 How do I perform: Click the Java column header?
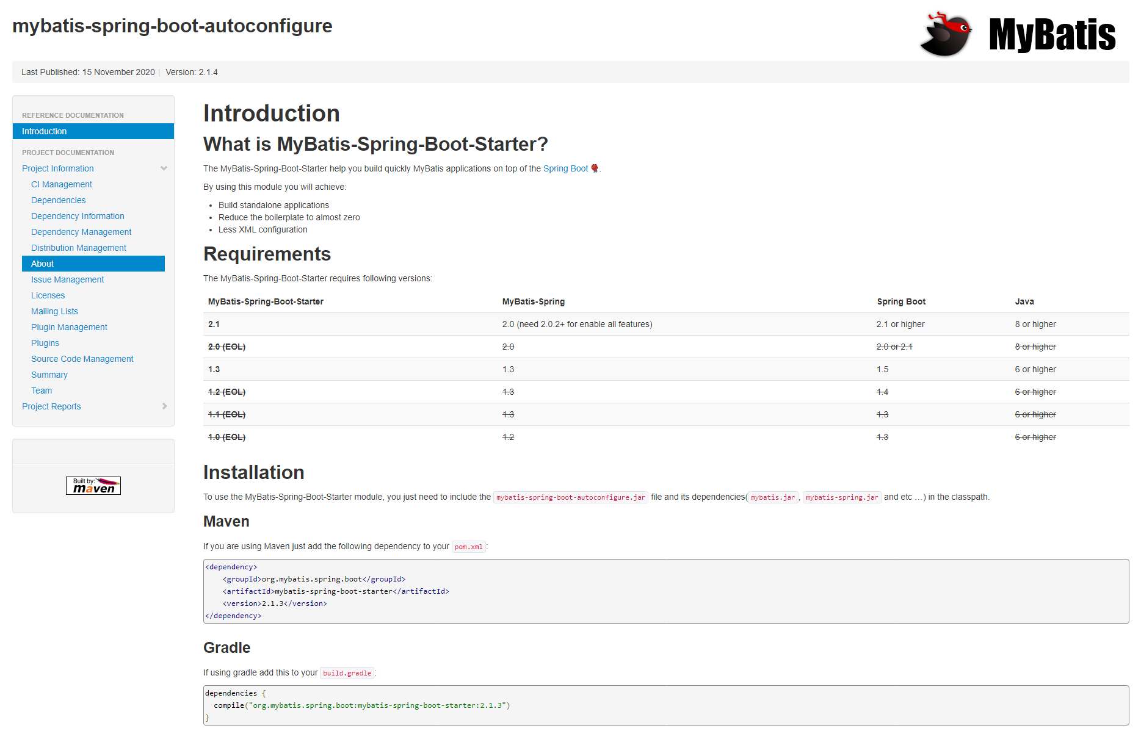(1024, 301)
